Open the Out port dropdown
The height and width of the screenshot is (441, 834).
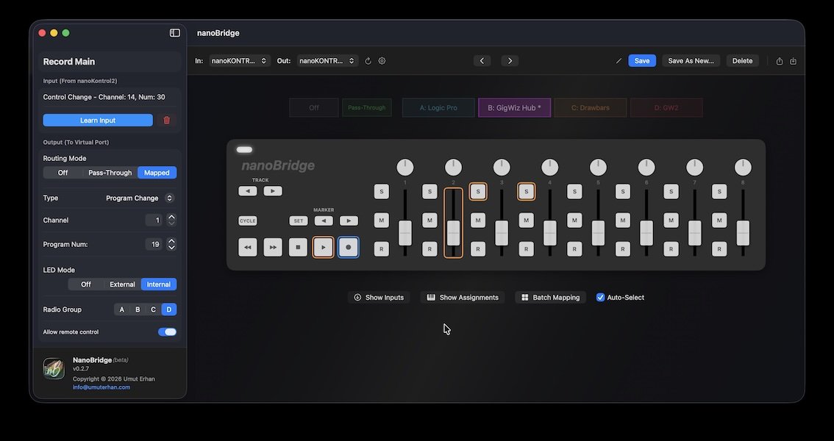328,61
